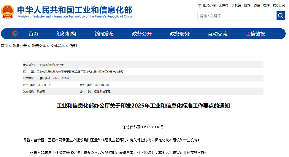Select the 互动交流 navigation item

(x=217, y=34)
